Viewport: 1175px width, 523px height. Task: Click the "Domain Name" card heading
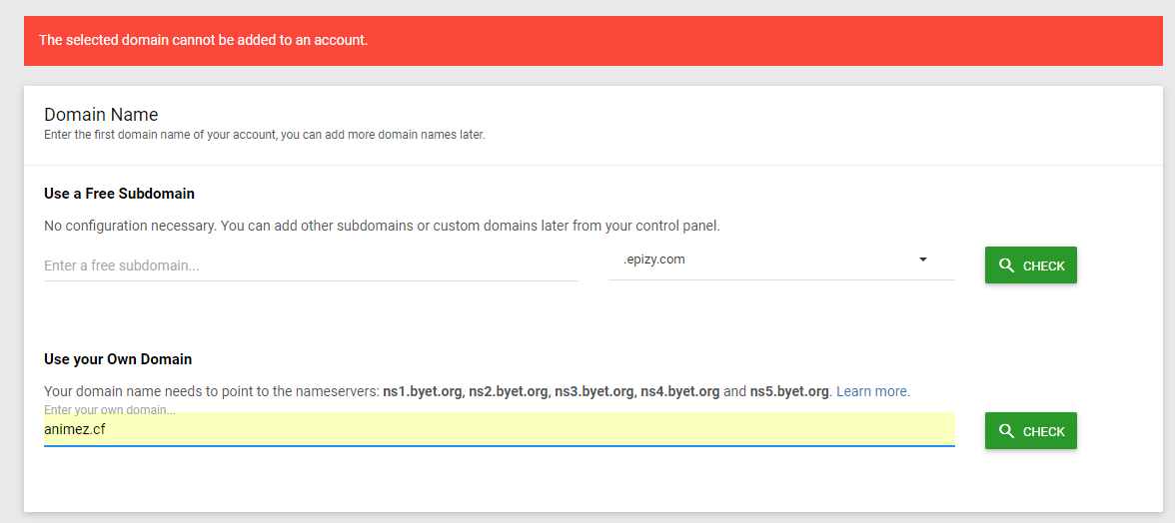(101, 115)
